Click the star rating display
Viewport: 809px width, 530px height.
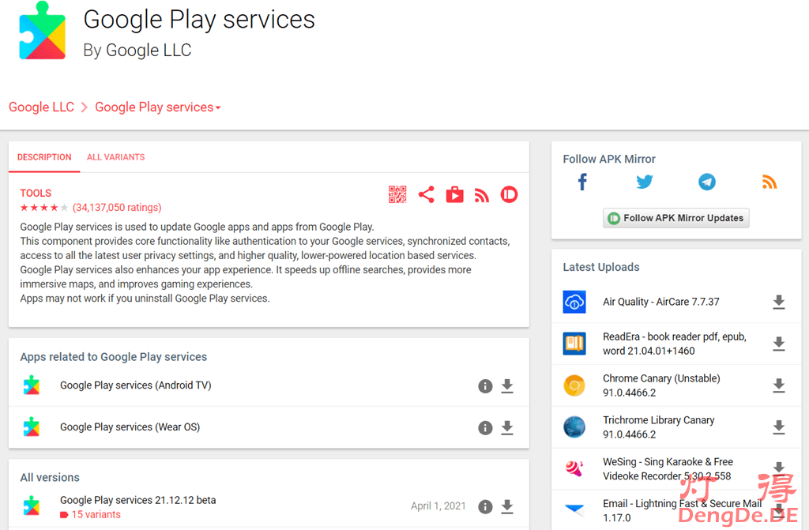click(44, 208)
